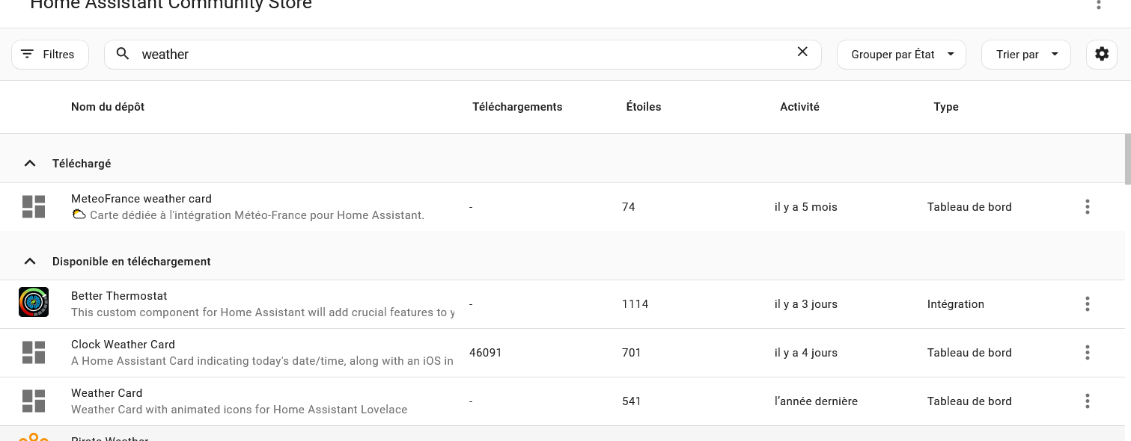
Task: Click the weather search input field
Action: point(449,55)
